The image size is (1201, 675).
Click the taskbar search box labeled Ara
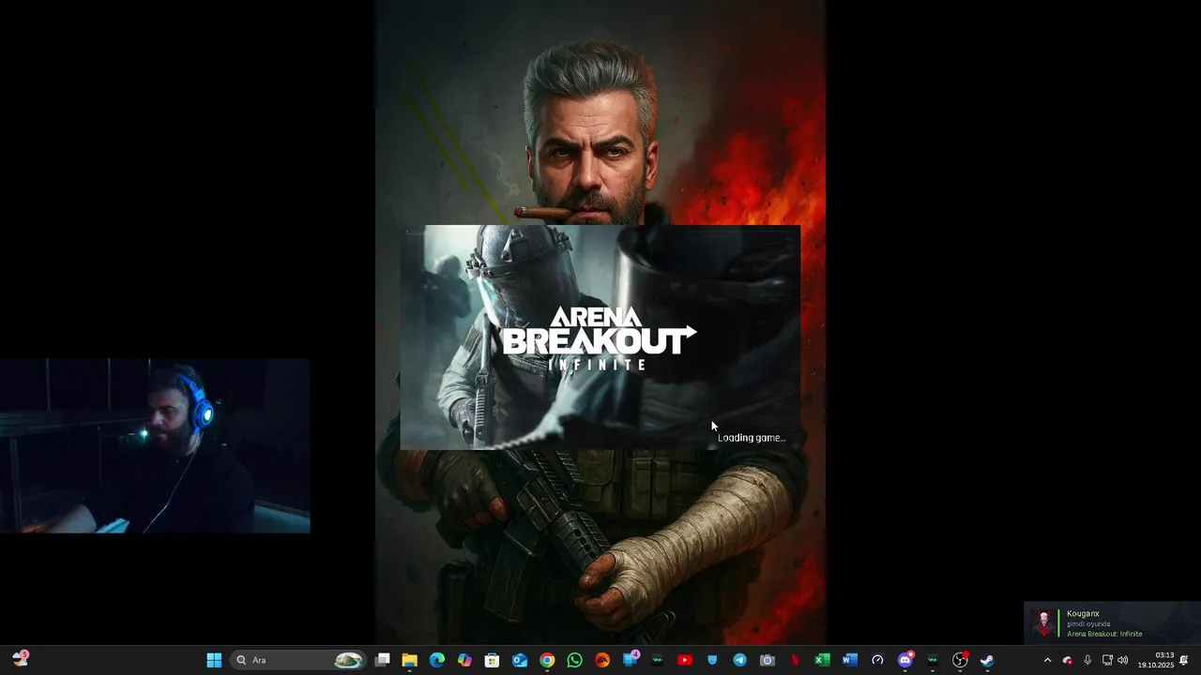tap(298, 660)
